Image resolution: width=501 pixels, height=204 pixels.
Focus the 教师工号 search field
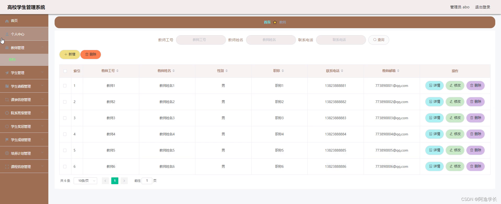tap(201, 40)
